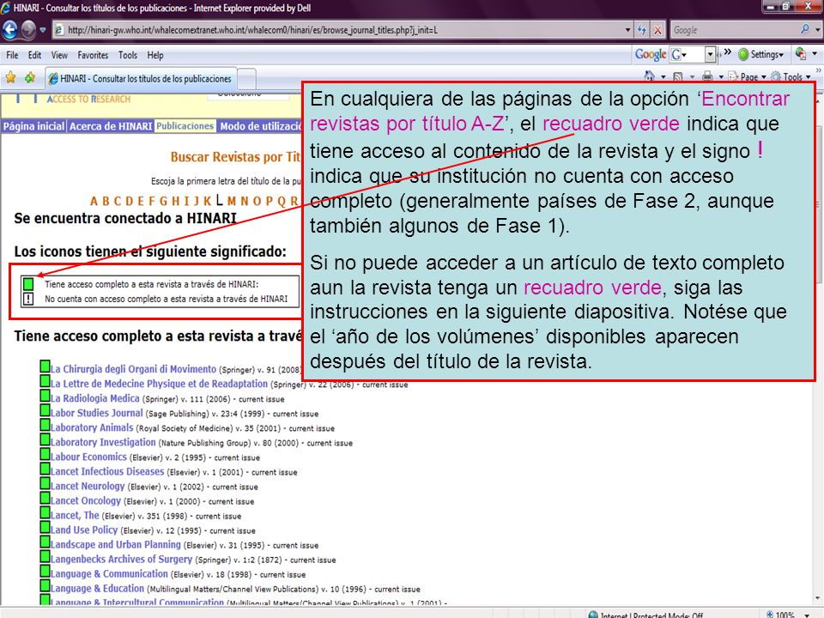Open Laboratory Animals journal link

click(92, 427)
